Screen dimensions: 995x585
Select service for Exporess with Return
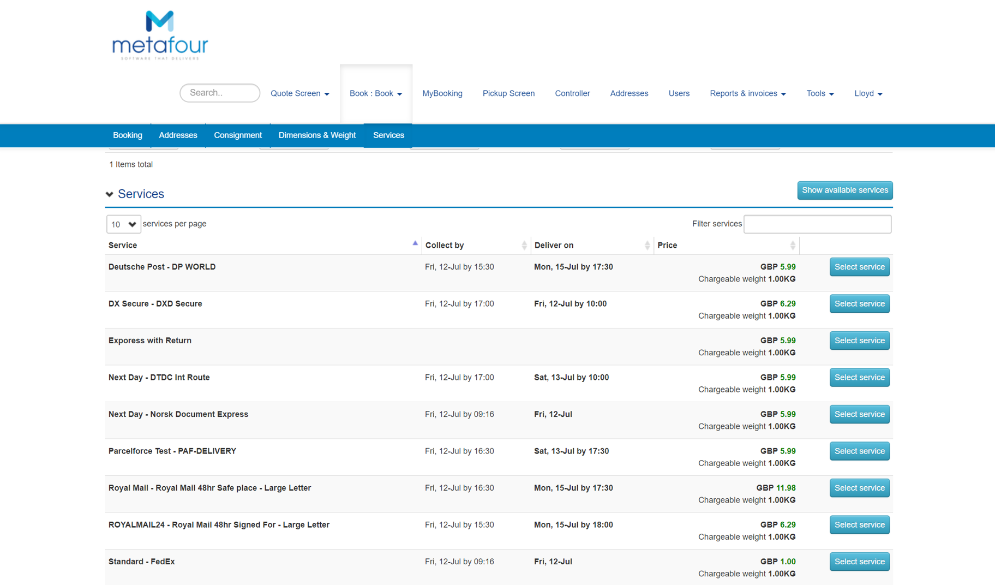coord(860,341)
